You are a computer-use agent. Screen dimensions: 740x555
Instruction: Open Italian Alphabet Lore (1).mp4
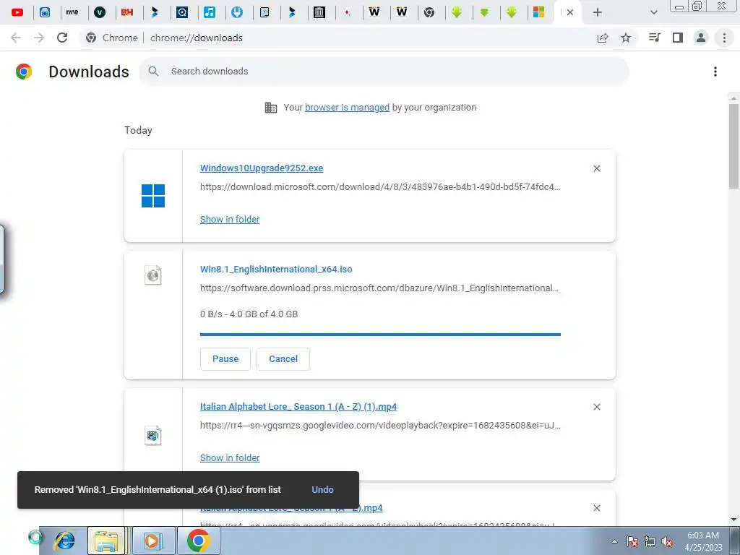click(298, 407)
